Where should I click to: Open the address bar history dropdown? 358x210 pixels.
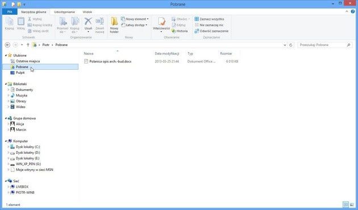(x=285, y=45)
